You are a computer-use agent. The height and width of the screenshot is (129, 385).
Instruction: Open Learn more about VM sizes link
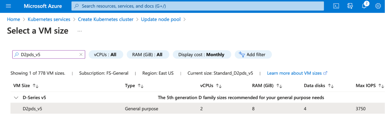coord(297,73)
